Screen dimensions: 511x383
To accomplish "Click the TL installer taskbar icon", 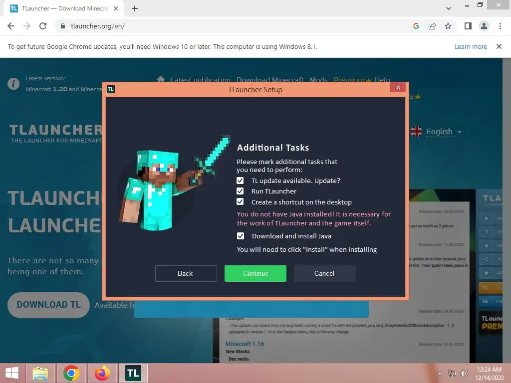I will (133, 373).
